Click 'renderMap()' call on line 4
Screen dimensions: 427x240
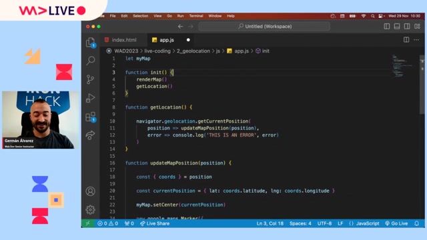coord(151,79)
